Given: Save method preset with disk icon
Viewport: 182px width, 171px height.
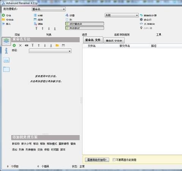Looking at the screenshot, I should coord(63,45).
